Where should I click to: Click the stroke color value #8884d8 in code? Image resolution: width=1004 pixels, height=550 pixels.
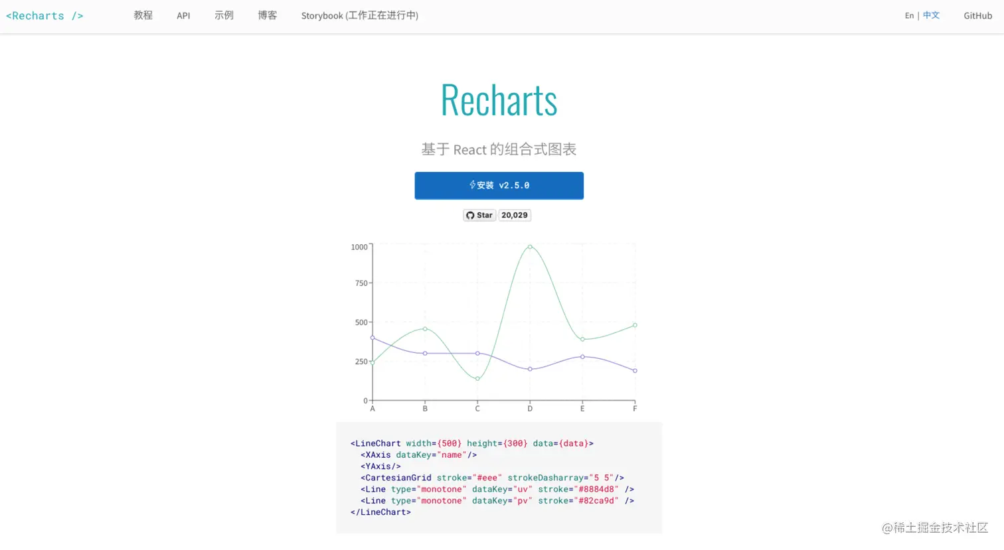596,489
